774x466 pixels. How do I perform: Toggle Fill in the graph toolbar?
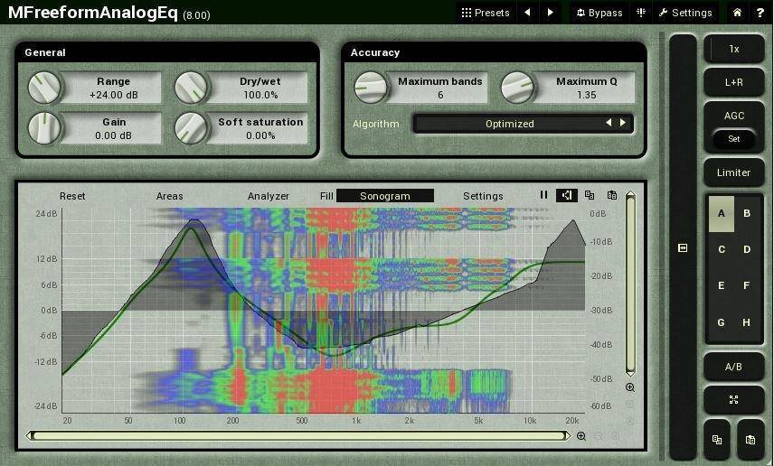tap(326, 196)
